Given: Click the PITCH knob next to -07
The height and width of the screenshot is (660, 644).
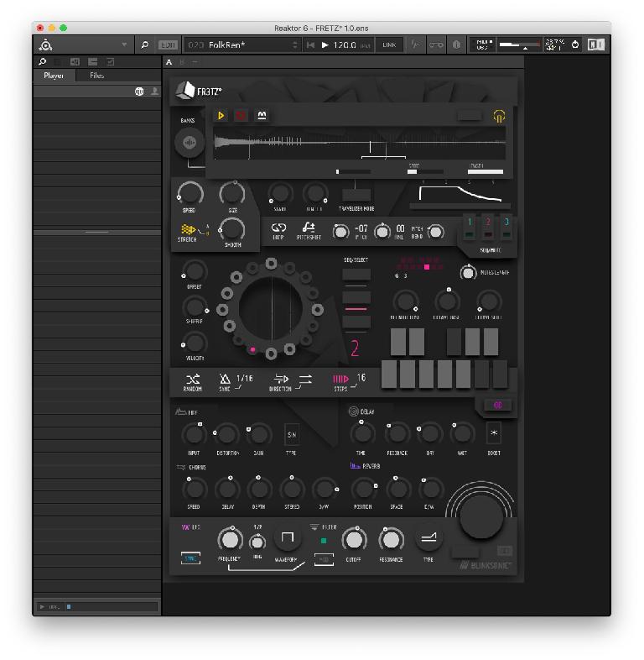Looking at the screenshot, I should [x=340, y=232].
